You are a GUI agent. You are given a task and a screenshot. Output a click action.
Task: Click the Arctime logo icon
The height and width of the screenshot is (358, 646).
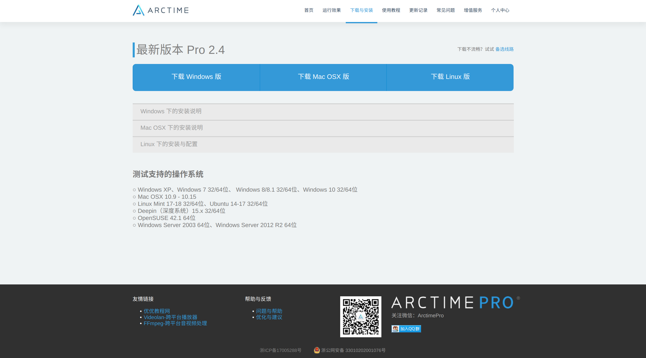pos(139,10)
